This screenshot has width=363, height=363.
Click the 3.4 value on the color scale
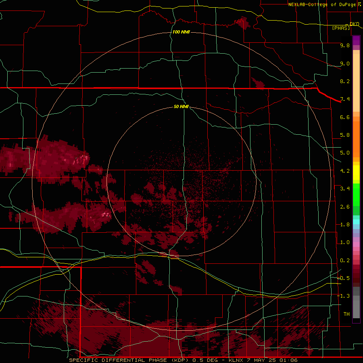pyautogui.click(x=345, y=189)
